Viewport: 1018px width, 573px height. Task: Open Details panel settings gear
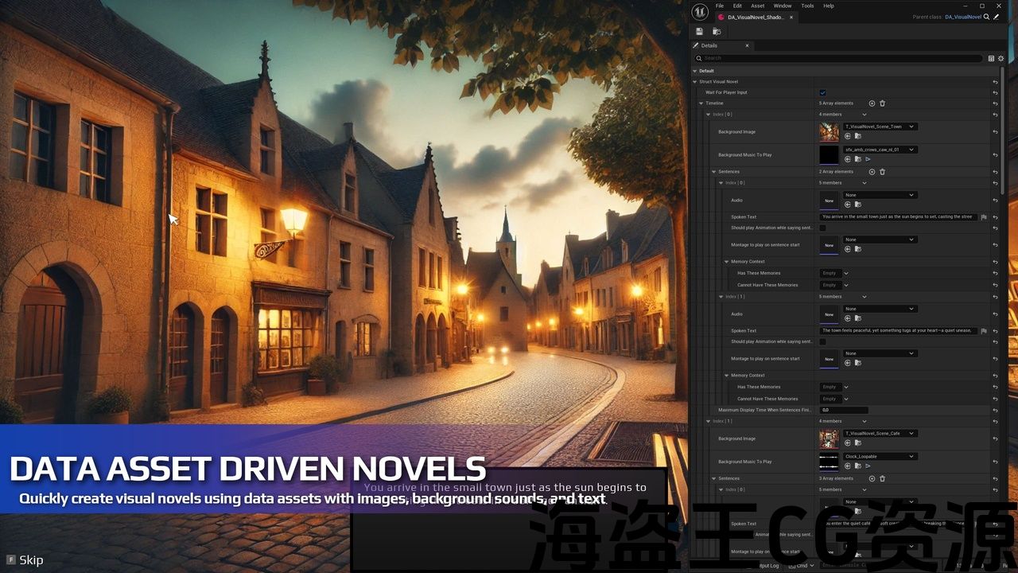[1001, 58]
